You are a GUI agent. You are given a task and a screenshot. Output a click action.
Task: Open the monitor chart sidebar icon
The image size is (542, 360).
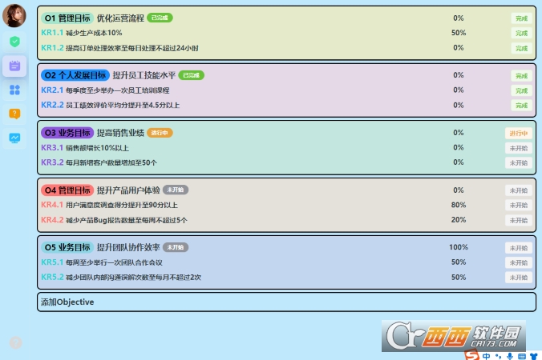[14, 138]
